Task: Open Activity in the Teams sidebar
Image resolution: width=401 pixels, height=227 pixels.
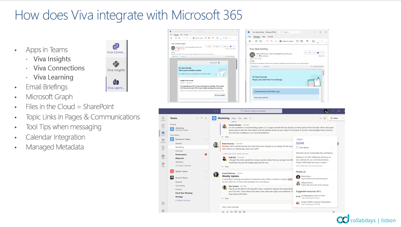Action: (x=163, y=119)
